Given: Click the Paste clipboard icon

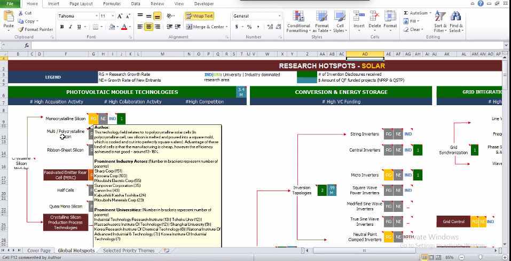Looking at the screenshot, I should pyautogui.click(x=9, y=17).
